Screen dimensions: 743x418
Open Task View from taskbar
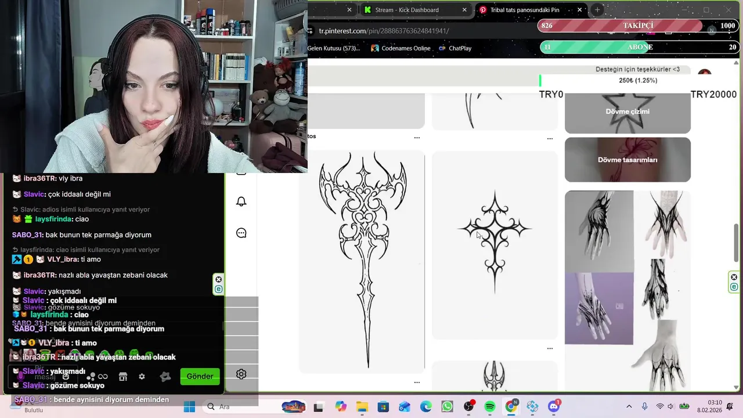[x=318, y=407]
